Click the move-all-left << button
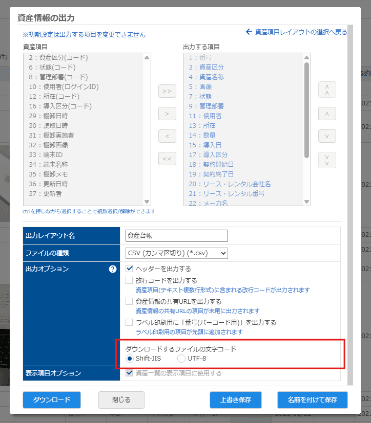 tap(167, 159)
